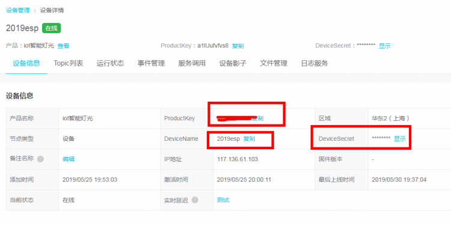Click the 当前状态 value 在线

69,200
